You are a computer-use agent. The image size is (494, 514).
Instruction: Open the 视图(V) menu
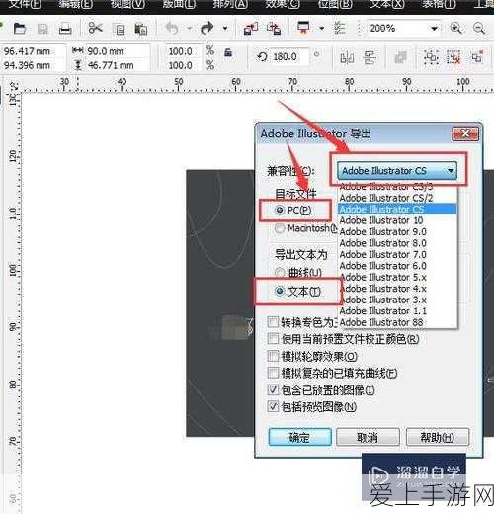(x=127, y=4)
